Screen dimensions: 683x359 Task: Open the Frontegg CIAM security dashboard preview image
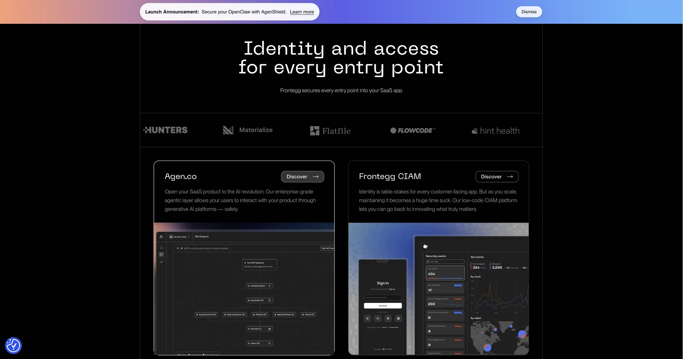(439, 289)
